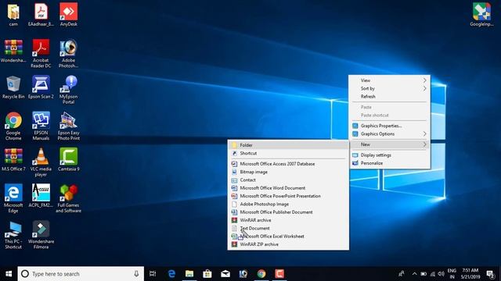Open GoogleInput desktop icon at top right

point(481,14)
